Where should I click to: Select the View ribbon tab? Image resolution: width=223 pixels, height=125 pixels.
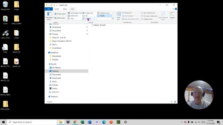pyautogui.click(x=72, y=9)
